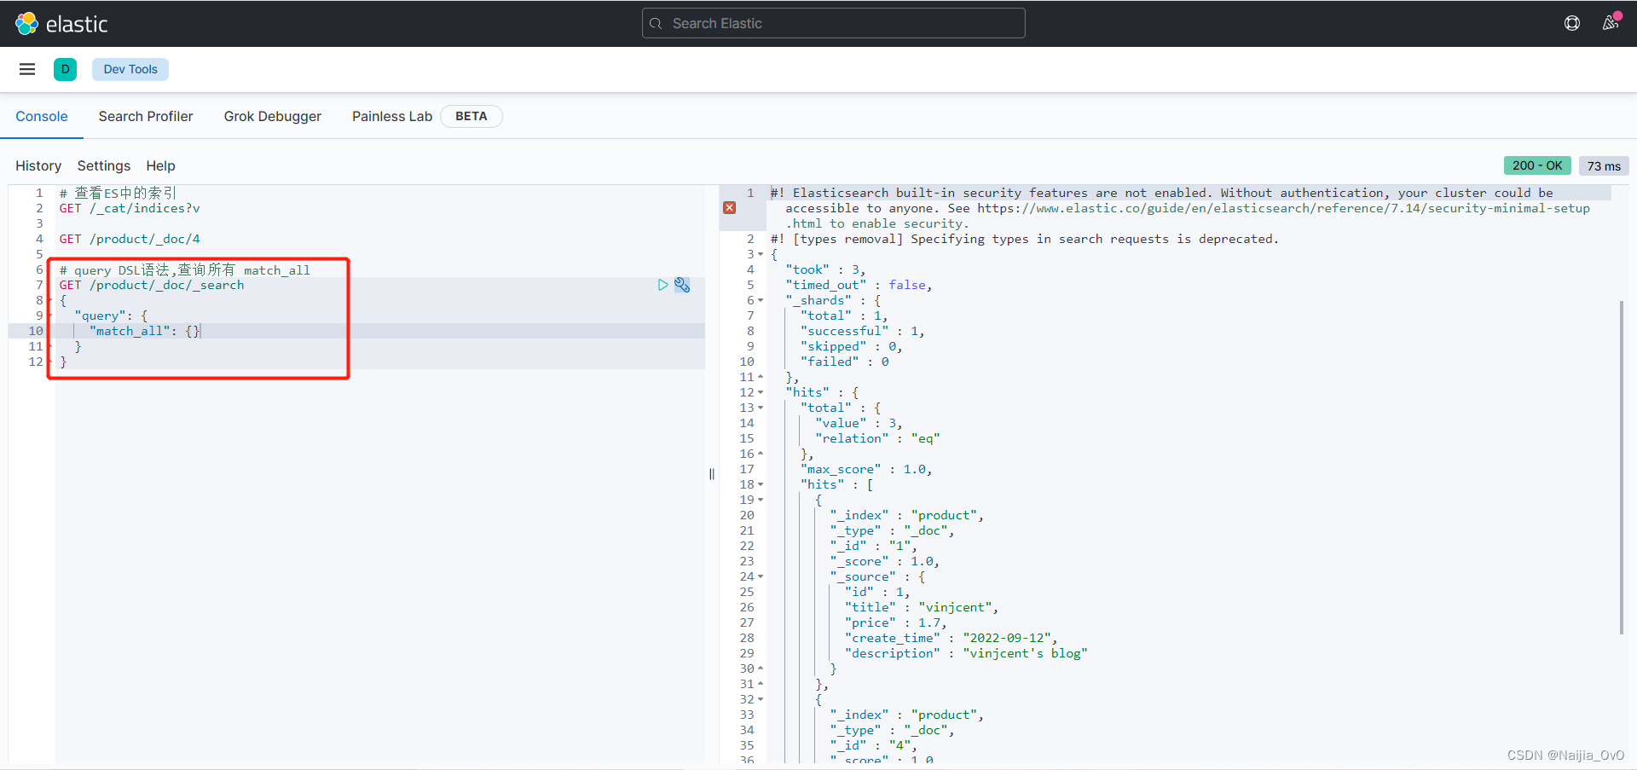Click the match_all comment on line 6
The image size is (1637, 770).
coord(185,269)
